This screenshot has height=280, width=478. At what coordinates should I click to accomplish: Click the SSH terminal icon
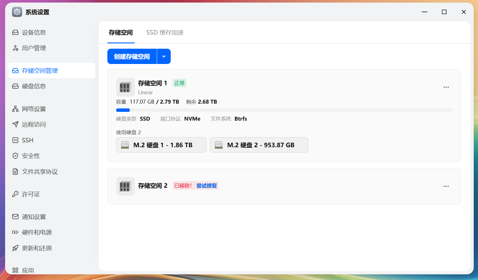click(x=15, y=140)
